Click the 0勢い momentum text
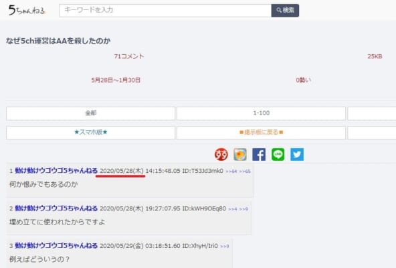The height and width of the screenshot is (268, 396). 303,80
